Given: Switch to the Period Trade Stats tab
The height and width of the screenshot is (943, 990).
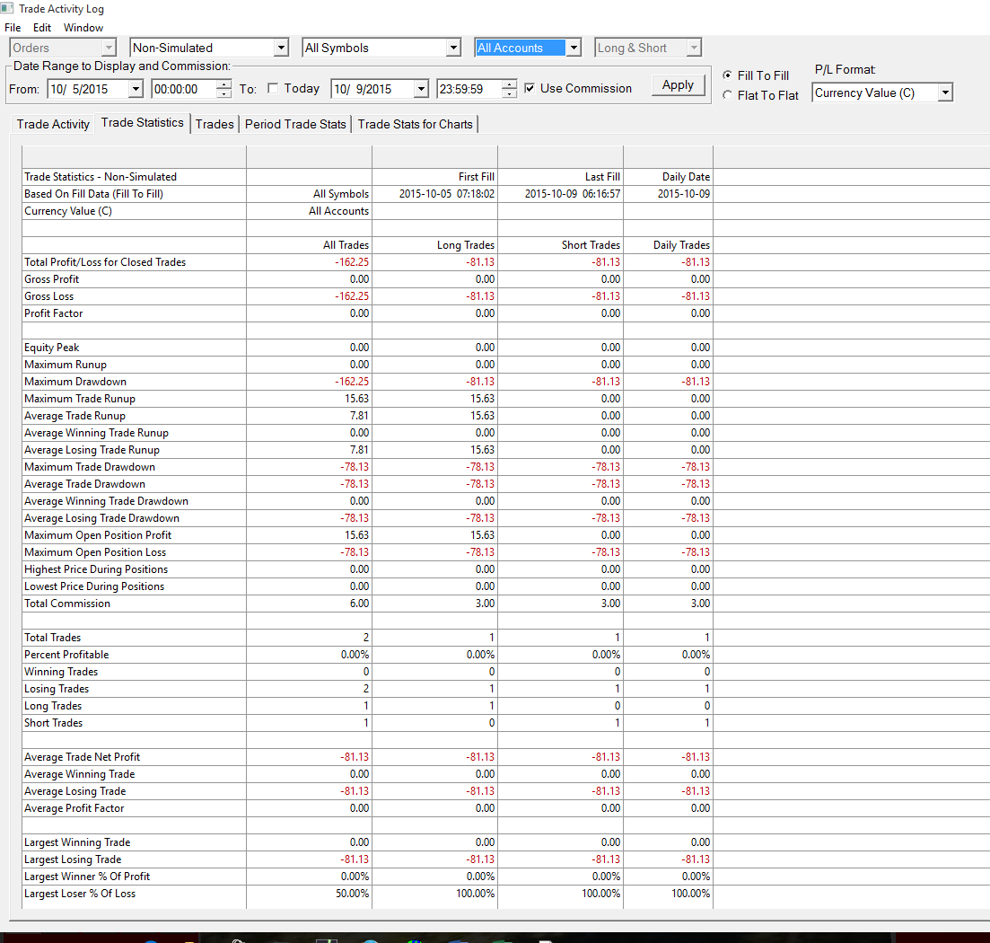Looking at the screenshot, I should [x=295, y=125].
